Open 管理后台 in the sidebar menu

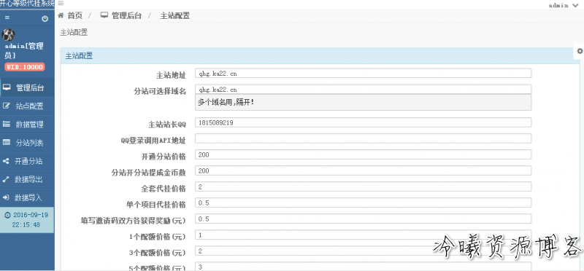(x=27, y=87)
